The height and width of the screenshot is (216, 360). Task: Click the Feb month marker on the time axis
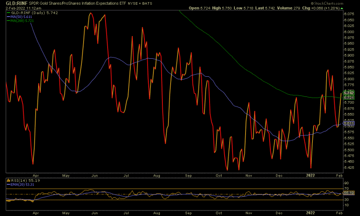pos(339,176)
